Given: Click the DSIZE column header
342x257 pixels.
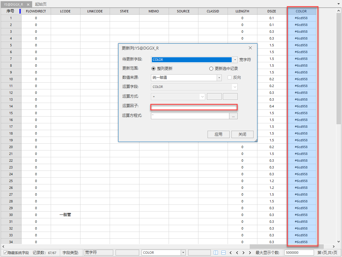Looking at the screenshot, I should [272, 11].
